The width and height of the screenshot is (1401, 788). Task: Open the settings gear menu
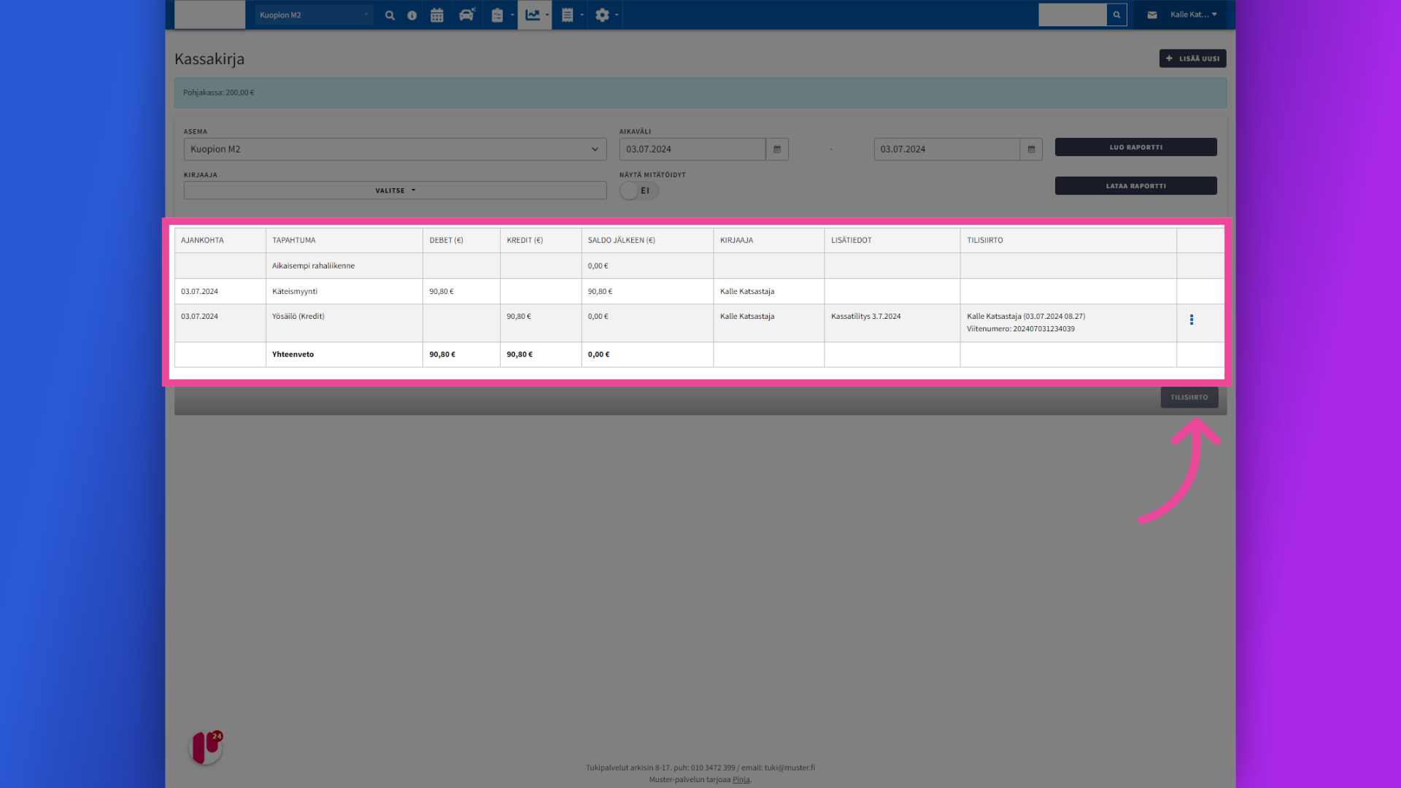pos(606,15)
